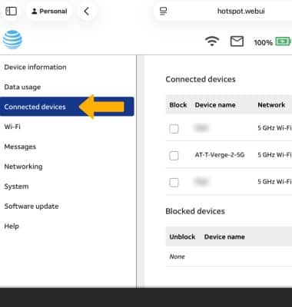
Task: Open Device information in the sidebar
Action: click(x=35, y=68)
